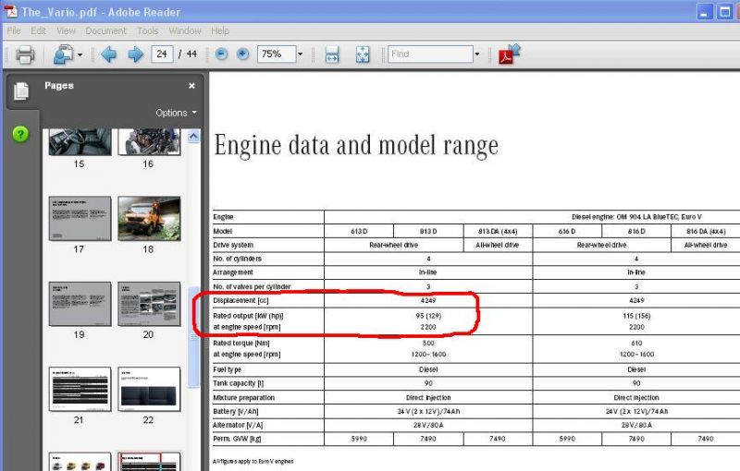Click the '95 (129)' rated output value

(428, 316)
